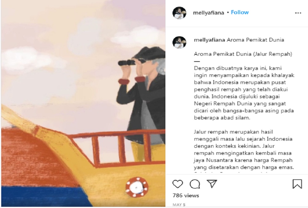308x208 pixels.
Task: Open comments via the speech bubble icon
Action: click(x=195, y=184)
